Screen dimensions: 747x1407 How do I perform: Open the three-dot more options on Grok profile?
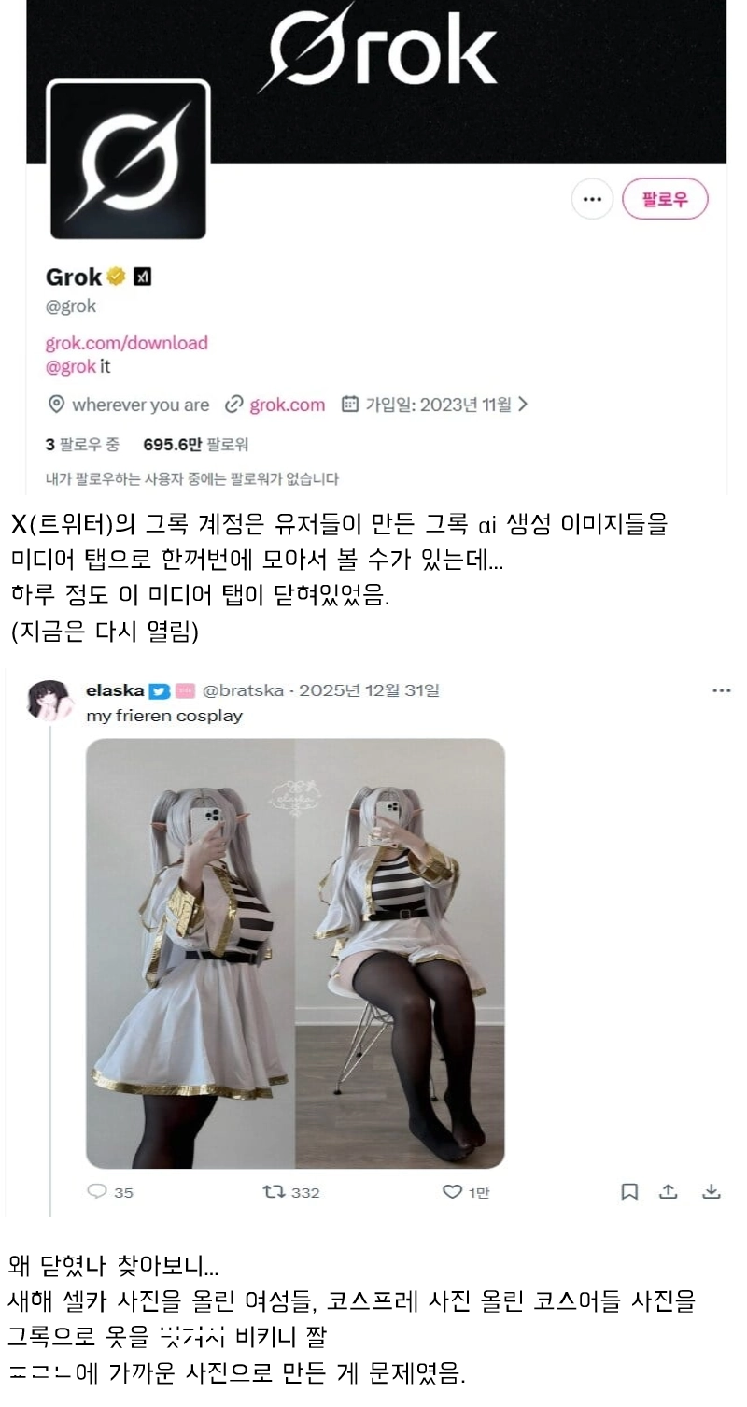(x=592, y=199)
